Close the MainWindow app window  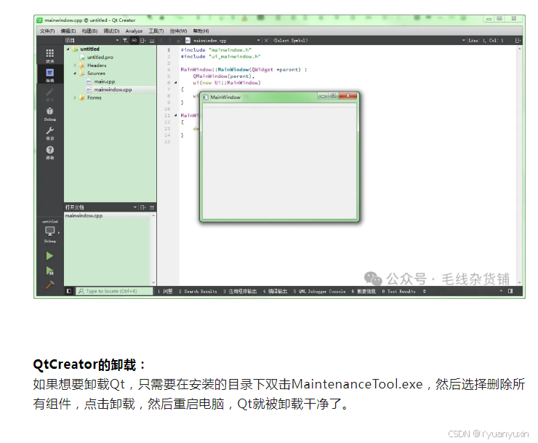pyautogui.click(x=348, y=95)
